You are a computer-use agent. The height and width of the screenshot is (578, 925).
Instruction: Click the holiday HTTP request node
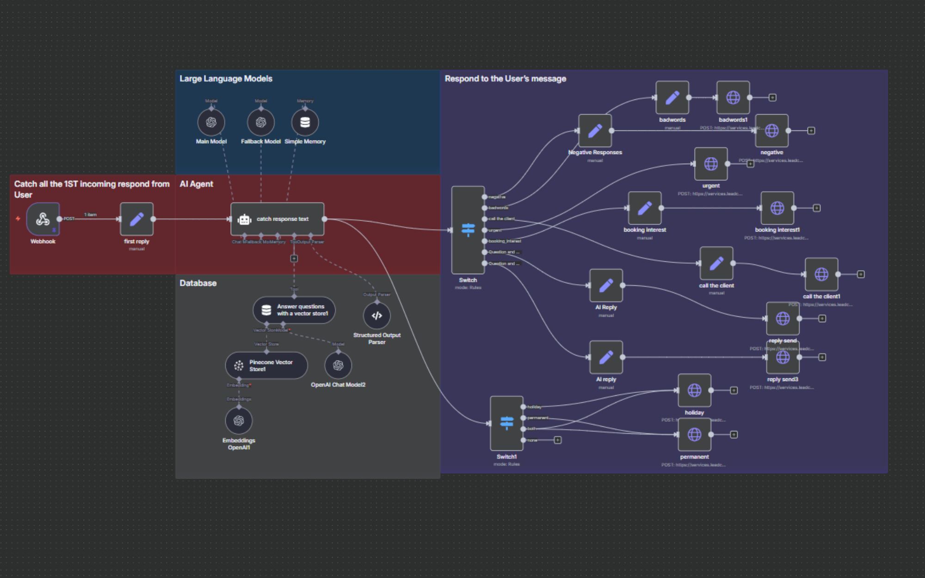pyautogui.click(x=694, y=391)
